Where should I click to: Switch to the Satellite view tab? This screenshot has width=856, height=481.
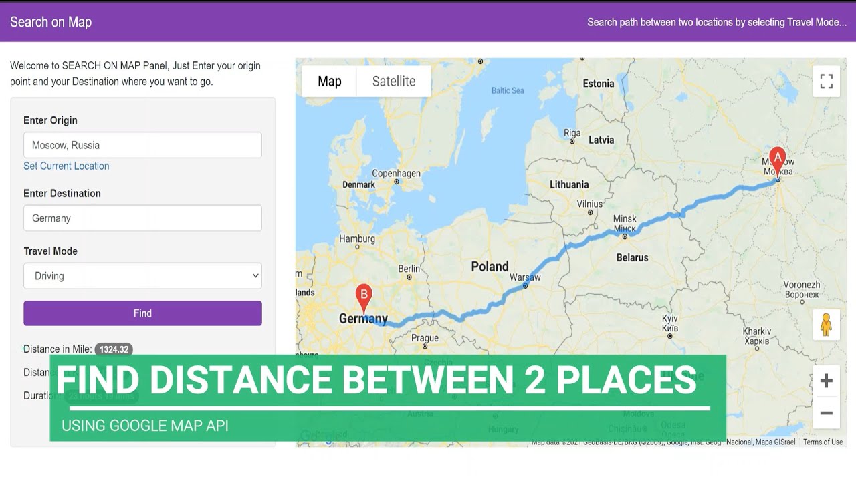[x=394, y=82]
